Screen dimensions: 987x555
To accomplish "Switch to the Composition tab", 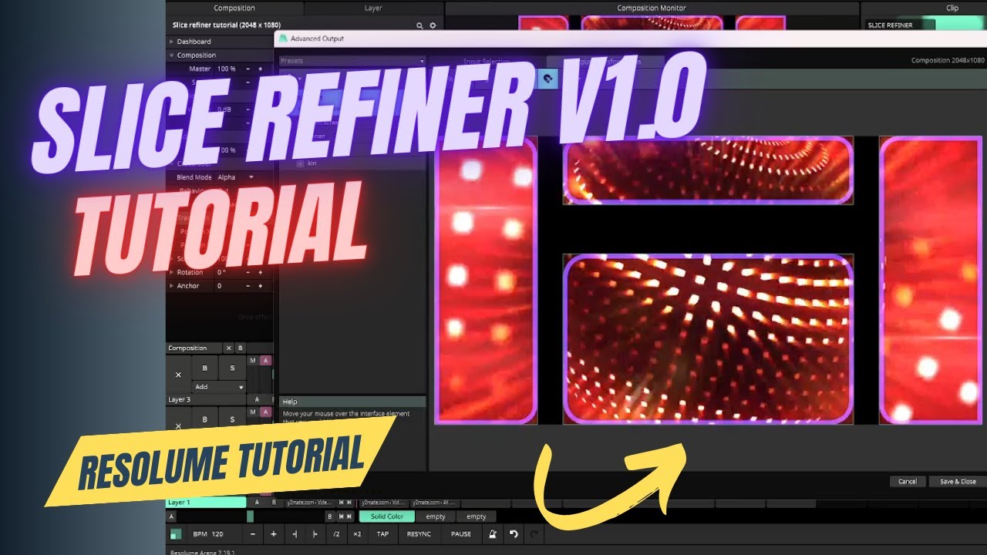I will pos(234,8).
